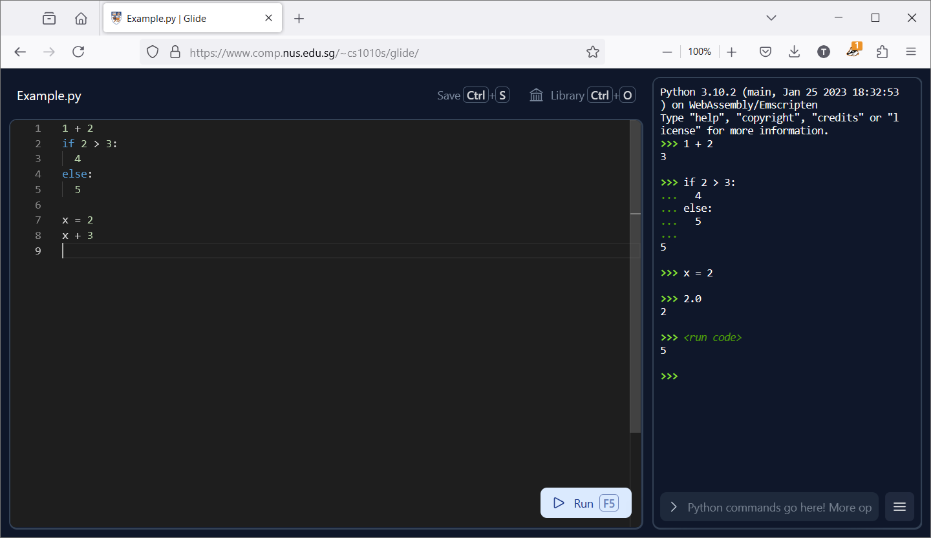
Task: Open the Extensions puzzle icon
Action: (882, 52)
